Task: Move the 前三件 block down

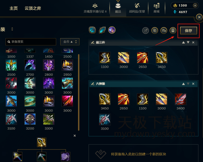Action: point(188,42)
